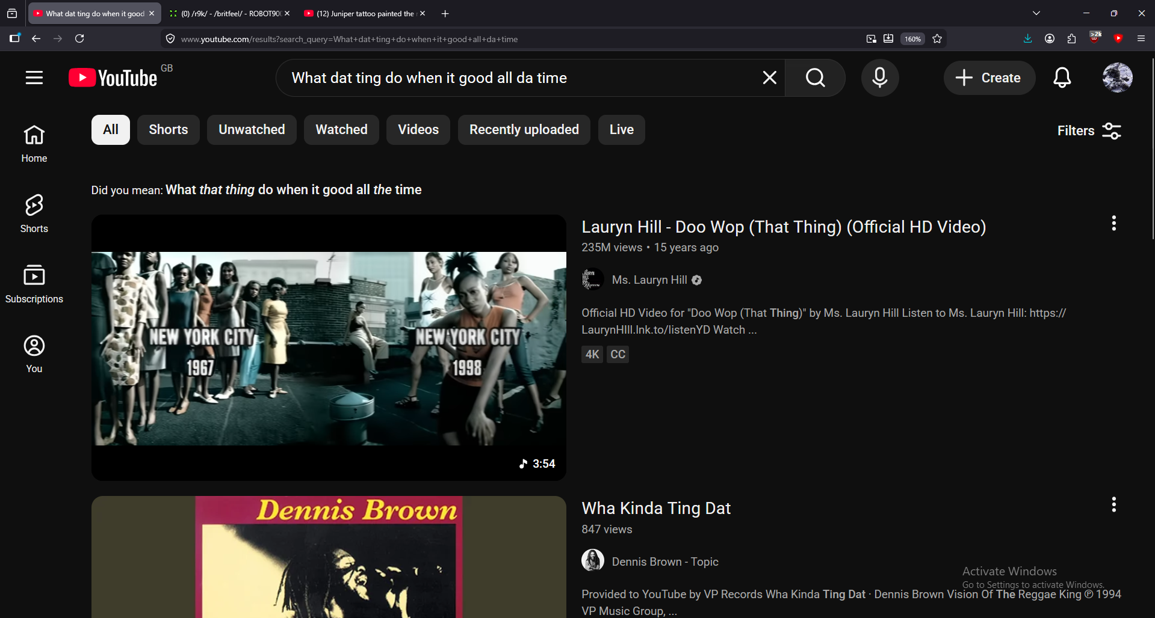Open Subscriptions from the sidebar
1155x618 pixels.
click(34, 284)
